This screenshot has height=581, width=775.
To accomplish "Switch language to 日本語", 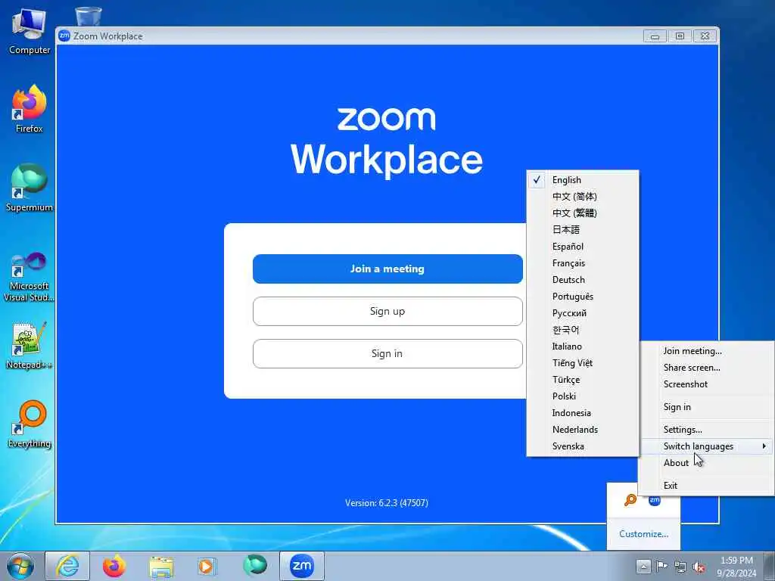I will [x=583, y=230].
